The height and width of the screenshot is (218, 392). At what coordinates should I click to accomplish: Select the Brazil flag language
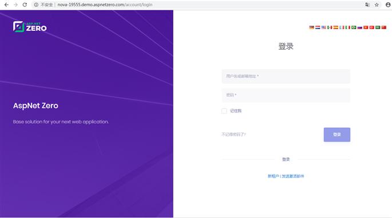(354, 27)
